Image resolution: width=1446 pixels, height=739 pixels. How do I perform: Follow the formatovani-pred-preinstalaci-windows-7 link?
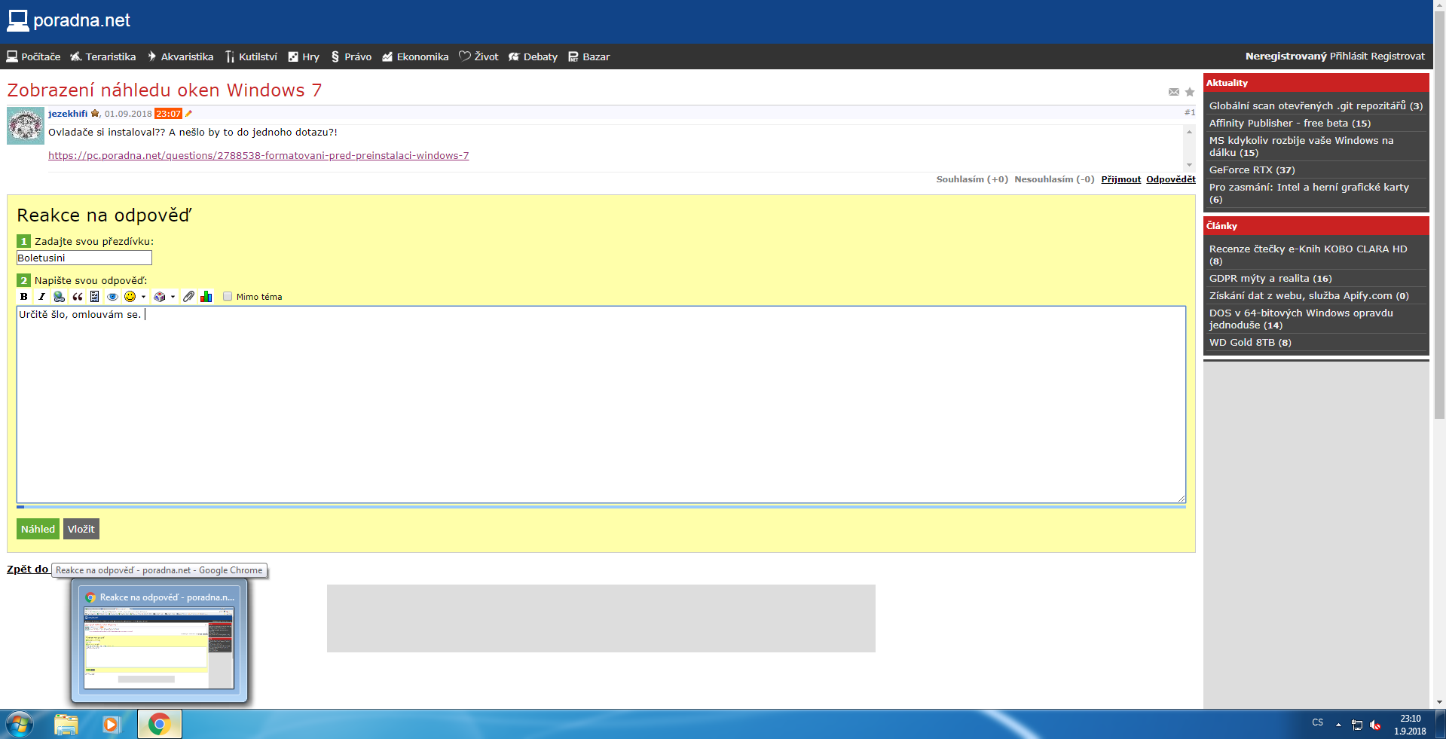pyautogui.click(x=258, y=156)
